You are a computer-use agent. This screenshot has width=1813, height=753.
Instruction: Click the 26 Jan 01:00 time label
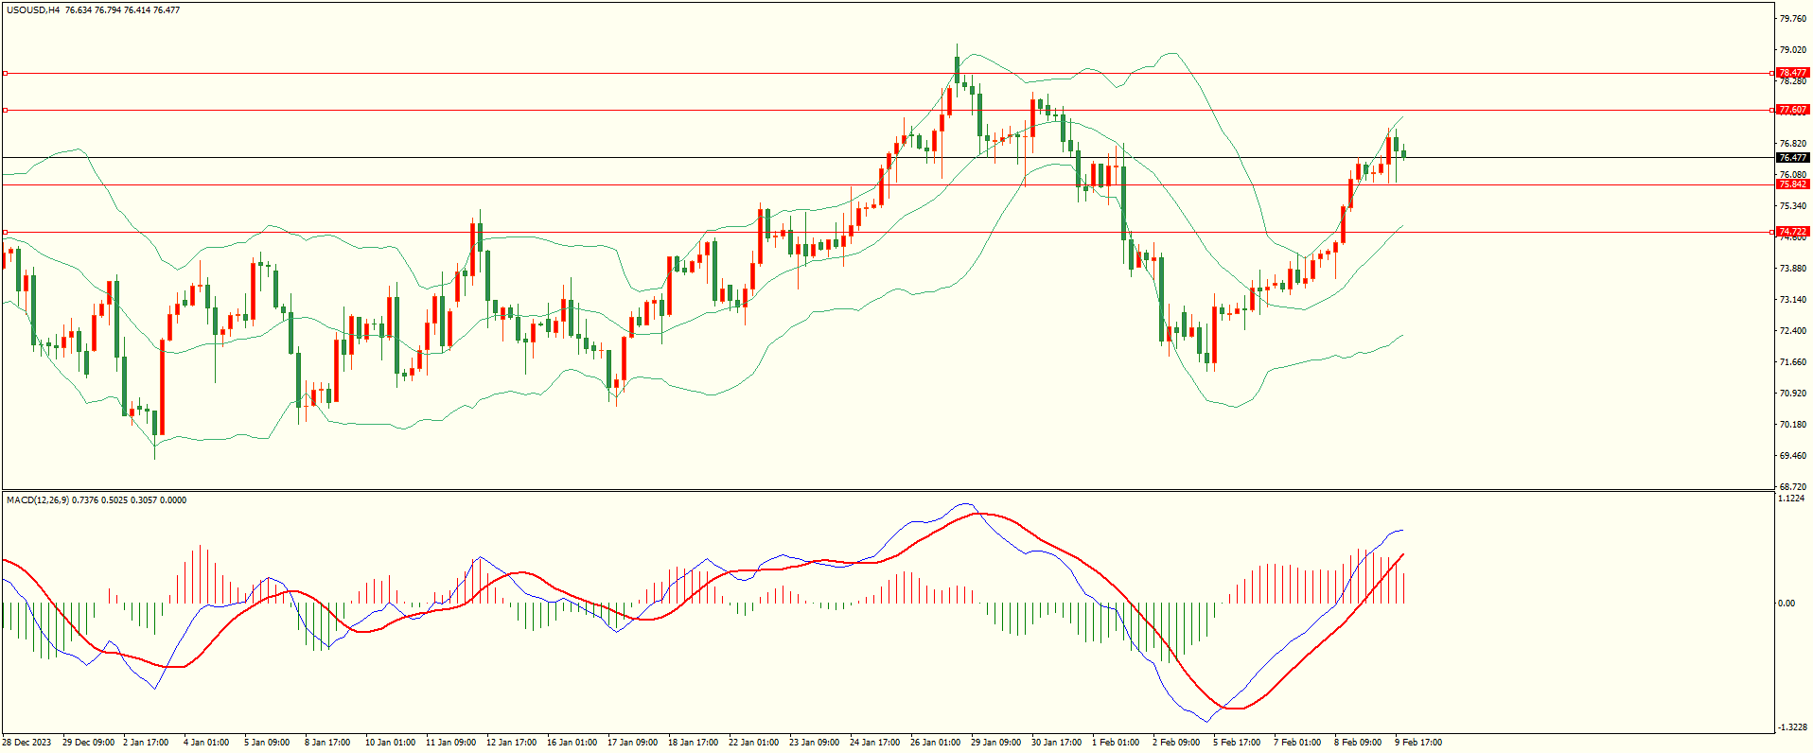tap(936, 743)
